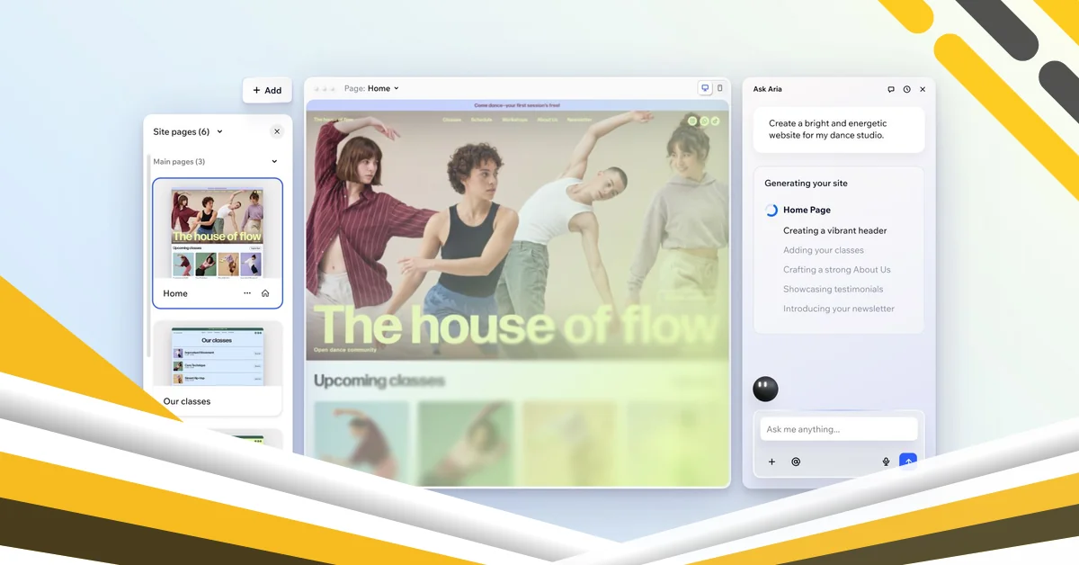The image size is (1079, 565).
Task: Switch to desktop view preview
Action: click(705, 88)
